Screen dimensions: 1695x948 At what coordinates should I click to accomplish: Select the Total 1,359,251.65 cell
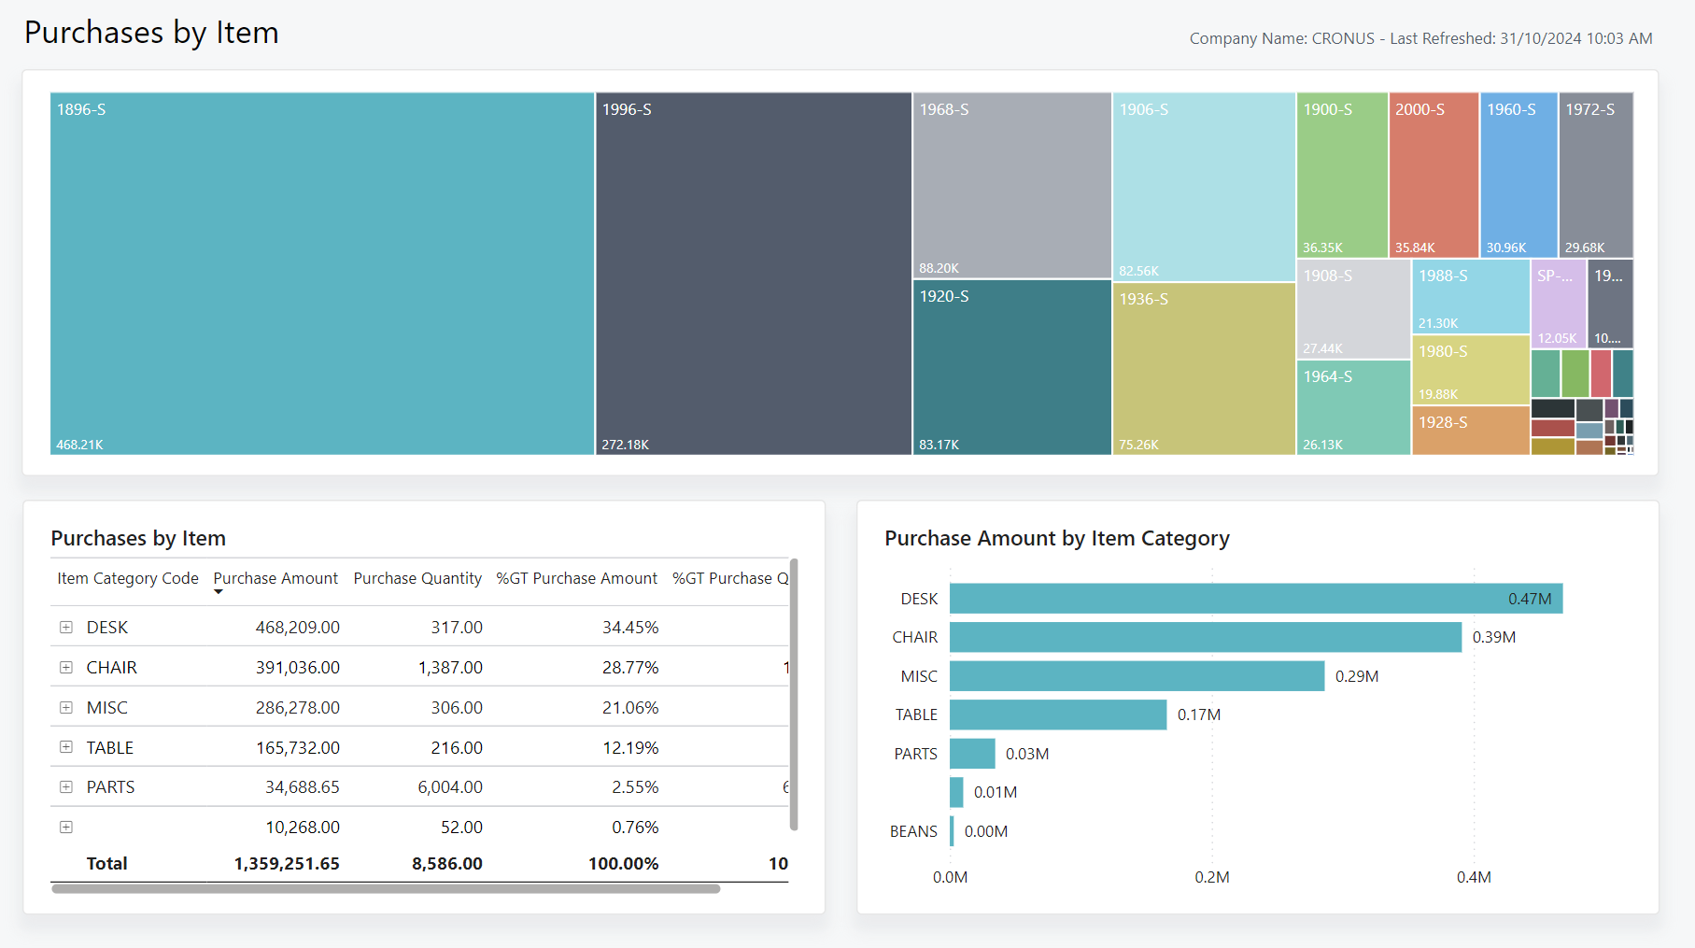tap(287, 864)
